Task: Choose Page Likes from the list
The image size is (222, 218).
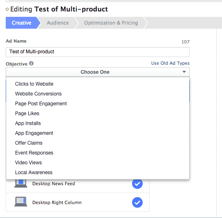Action: pyautogui.click(x=27, y=114)
